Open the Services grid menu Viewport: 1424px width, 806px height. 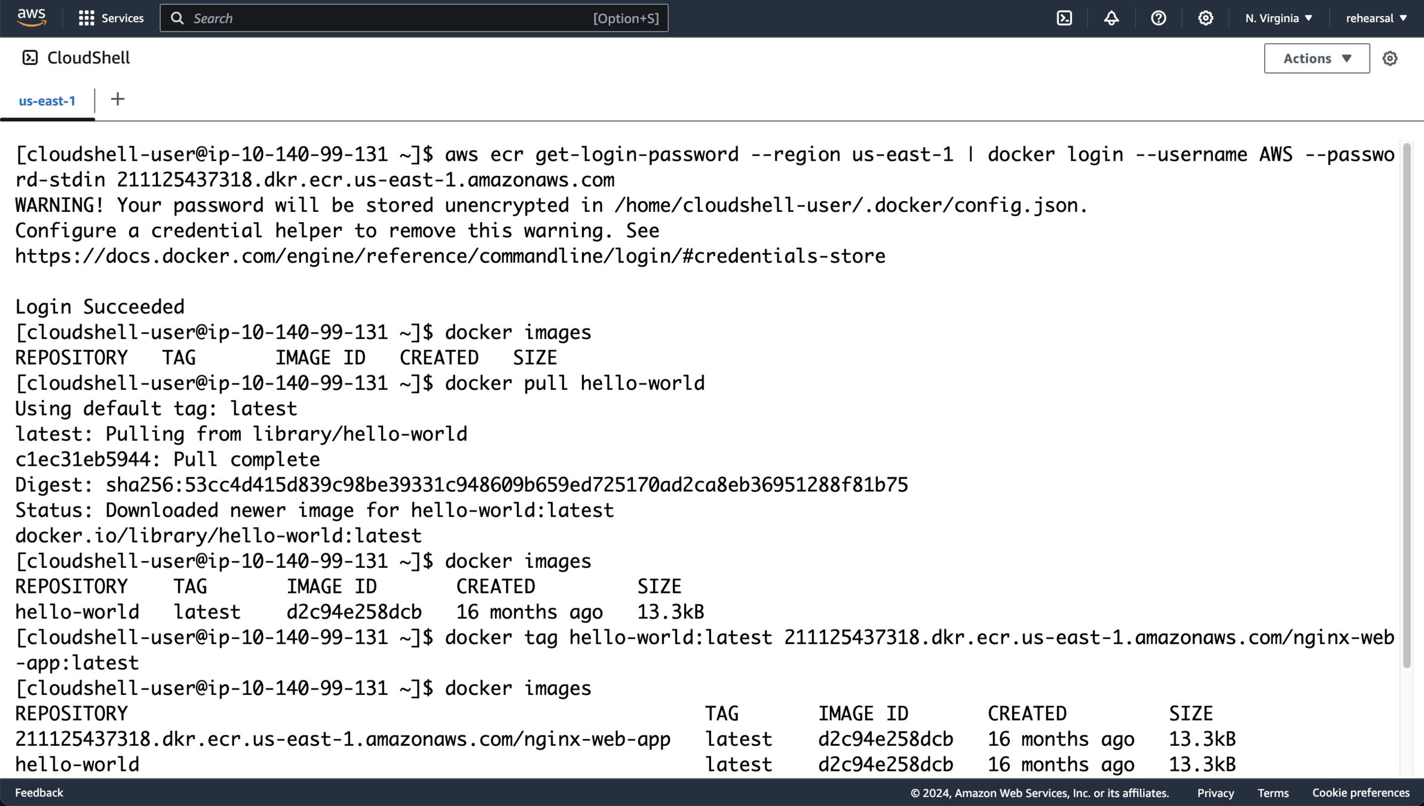coord(87,18)
